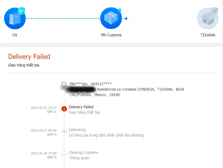This screenshot has width=223, height=168.
Task: Click the truck icon beside Delivering
Action: coord(64,132)
